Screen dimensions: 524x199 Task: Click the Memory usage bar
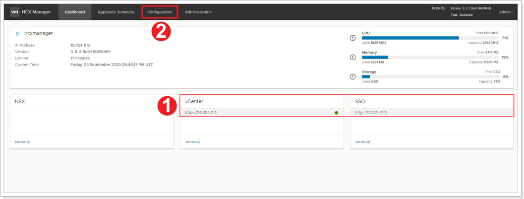point(430,58)
